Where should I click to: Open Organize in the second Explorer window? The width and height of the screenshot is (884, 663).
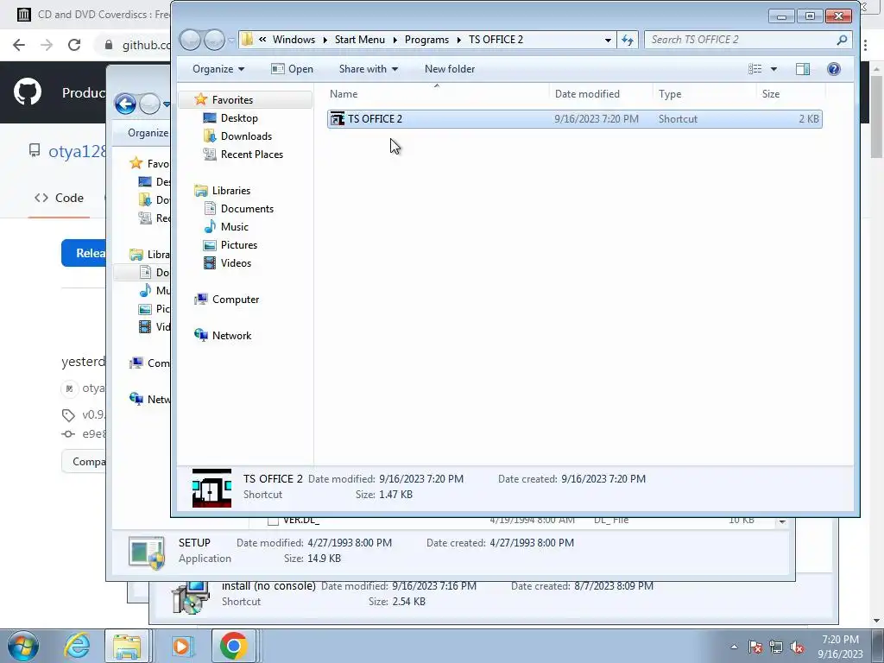tap(148, 133)
